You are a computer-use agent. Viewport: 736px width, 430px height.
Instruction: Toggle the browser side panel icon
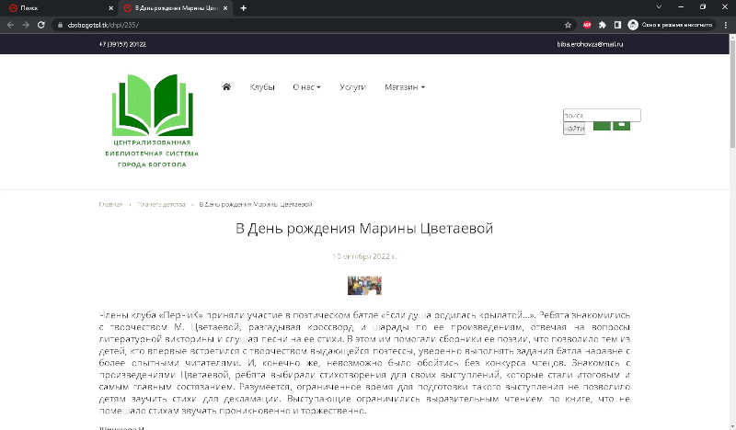(x=617, y=25)
